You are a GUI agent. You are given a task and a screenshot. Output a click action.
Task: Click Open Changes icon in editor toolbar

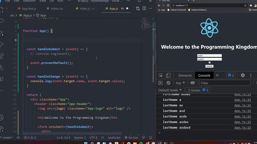pyautogui.click(x=138, y=8)
